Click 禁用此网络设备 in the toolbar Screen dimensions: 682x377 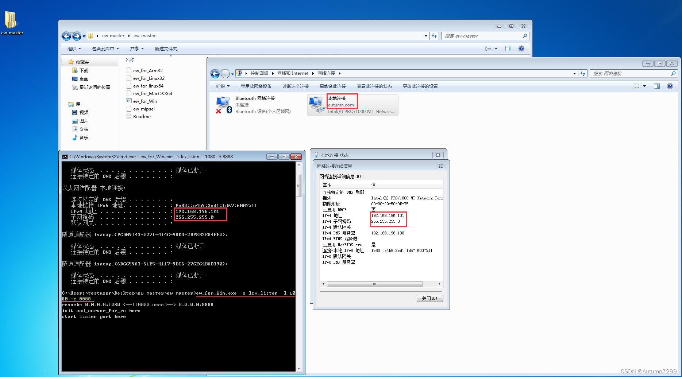point(256,86)
